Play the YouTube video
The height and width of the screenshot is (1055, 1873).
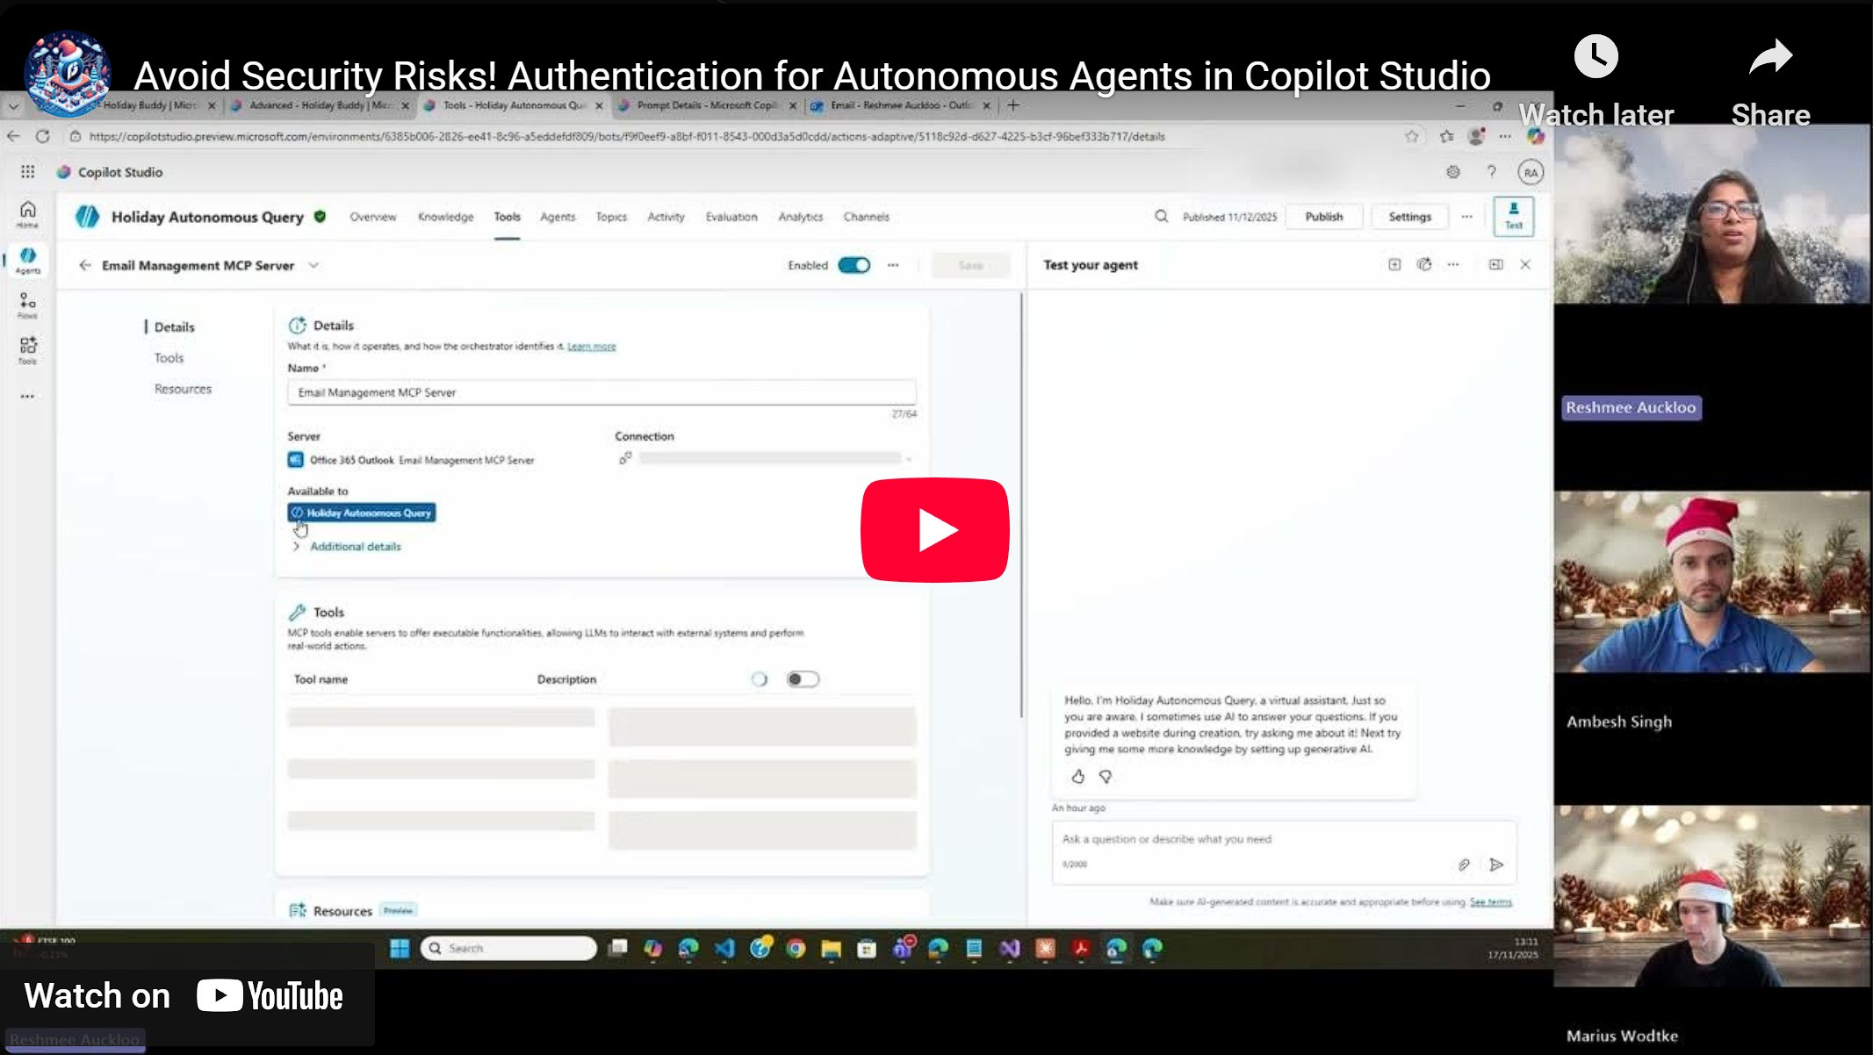pos(934,529)
